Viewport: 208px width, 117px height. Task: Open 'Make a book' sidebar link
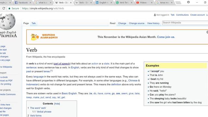[x=4, y=77]
